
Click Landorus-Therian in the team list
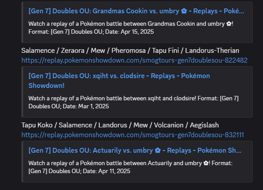[212, 51]
